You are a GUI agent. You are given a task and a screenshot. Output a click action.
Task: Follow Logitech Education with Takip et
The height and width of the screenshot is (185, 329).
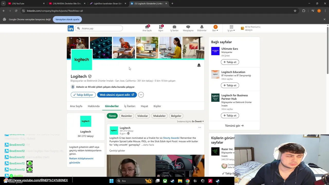[x=230, y=85]
